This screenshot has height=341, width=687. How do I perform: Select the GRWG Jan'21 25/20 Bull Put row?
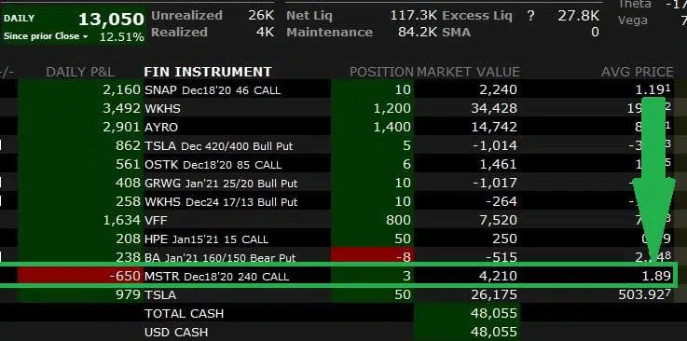(x=343, y=183)
